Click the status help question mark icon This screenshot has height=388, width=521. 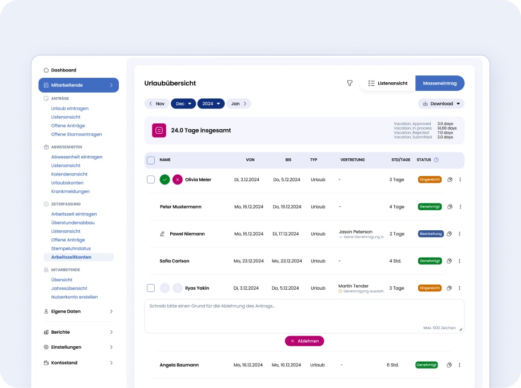tap(436, 160)
